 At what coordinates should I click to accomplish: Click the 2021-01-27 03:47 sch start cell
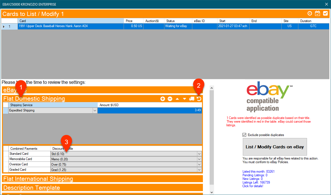(233, 26)
